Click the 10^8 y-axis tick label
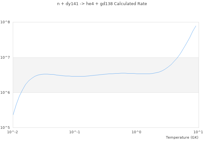Viewport: 205px width, 153px height. click(6, 22)
